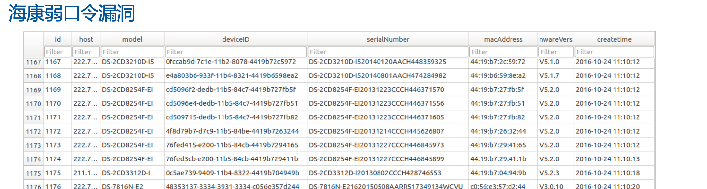
Task: Focus the Filter field under serialNumber
Action: [x=388, y=52]
